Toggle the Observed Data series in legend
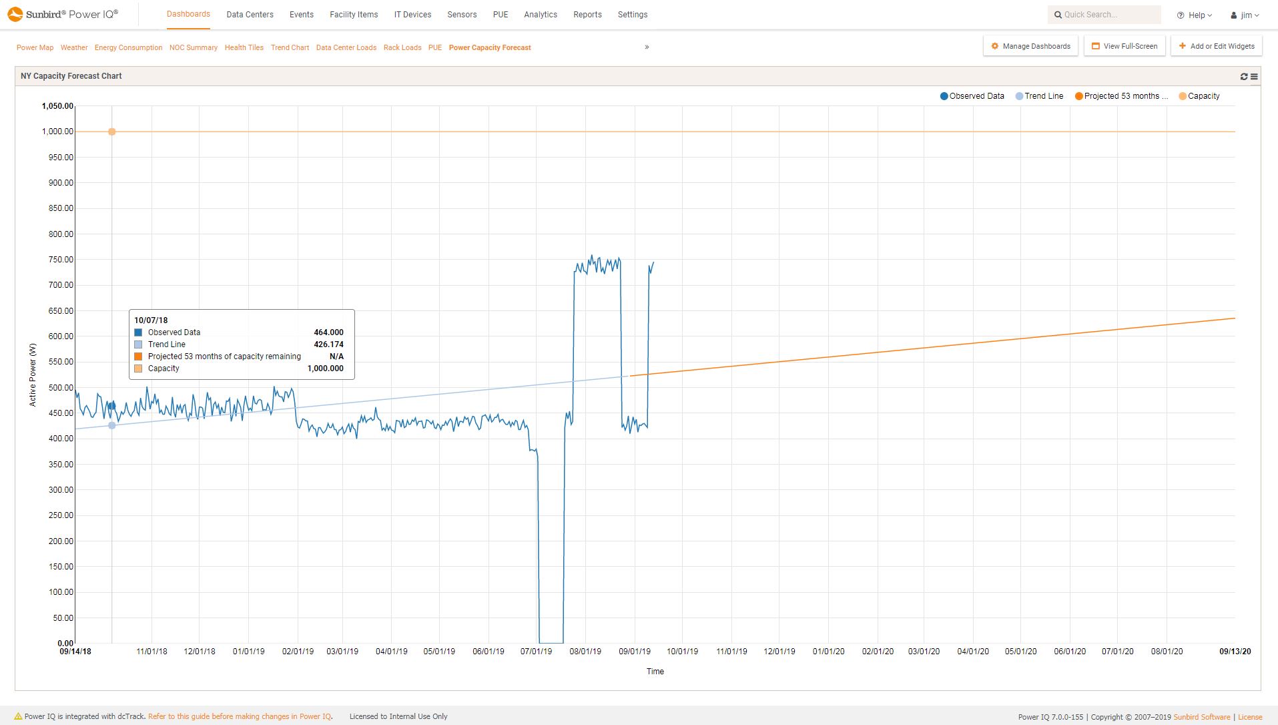Screen dimensions: 1278x725 (x=972, y=96)
